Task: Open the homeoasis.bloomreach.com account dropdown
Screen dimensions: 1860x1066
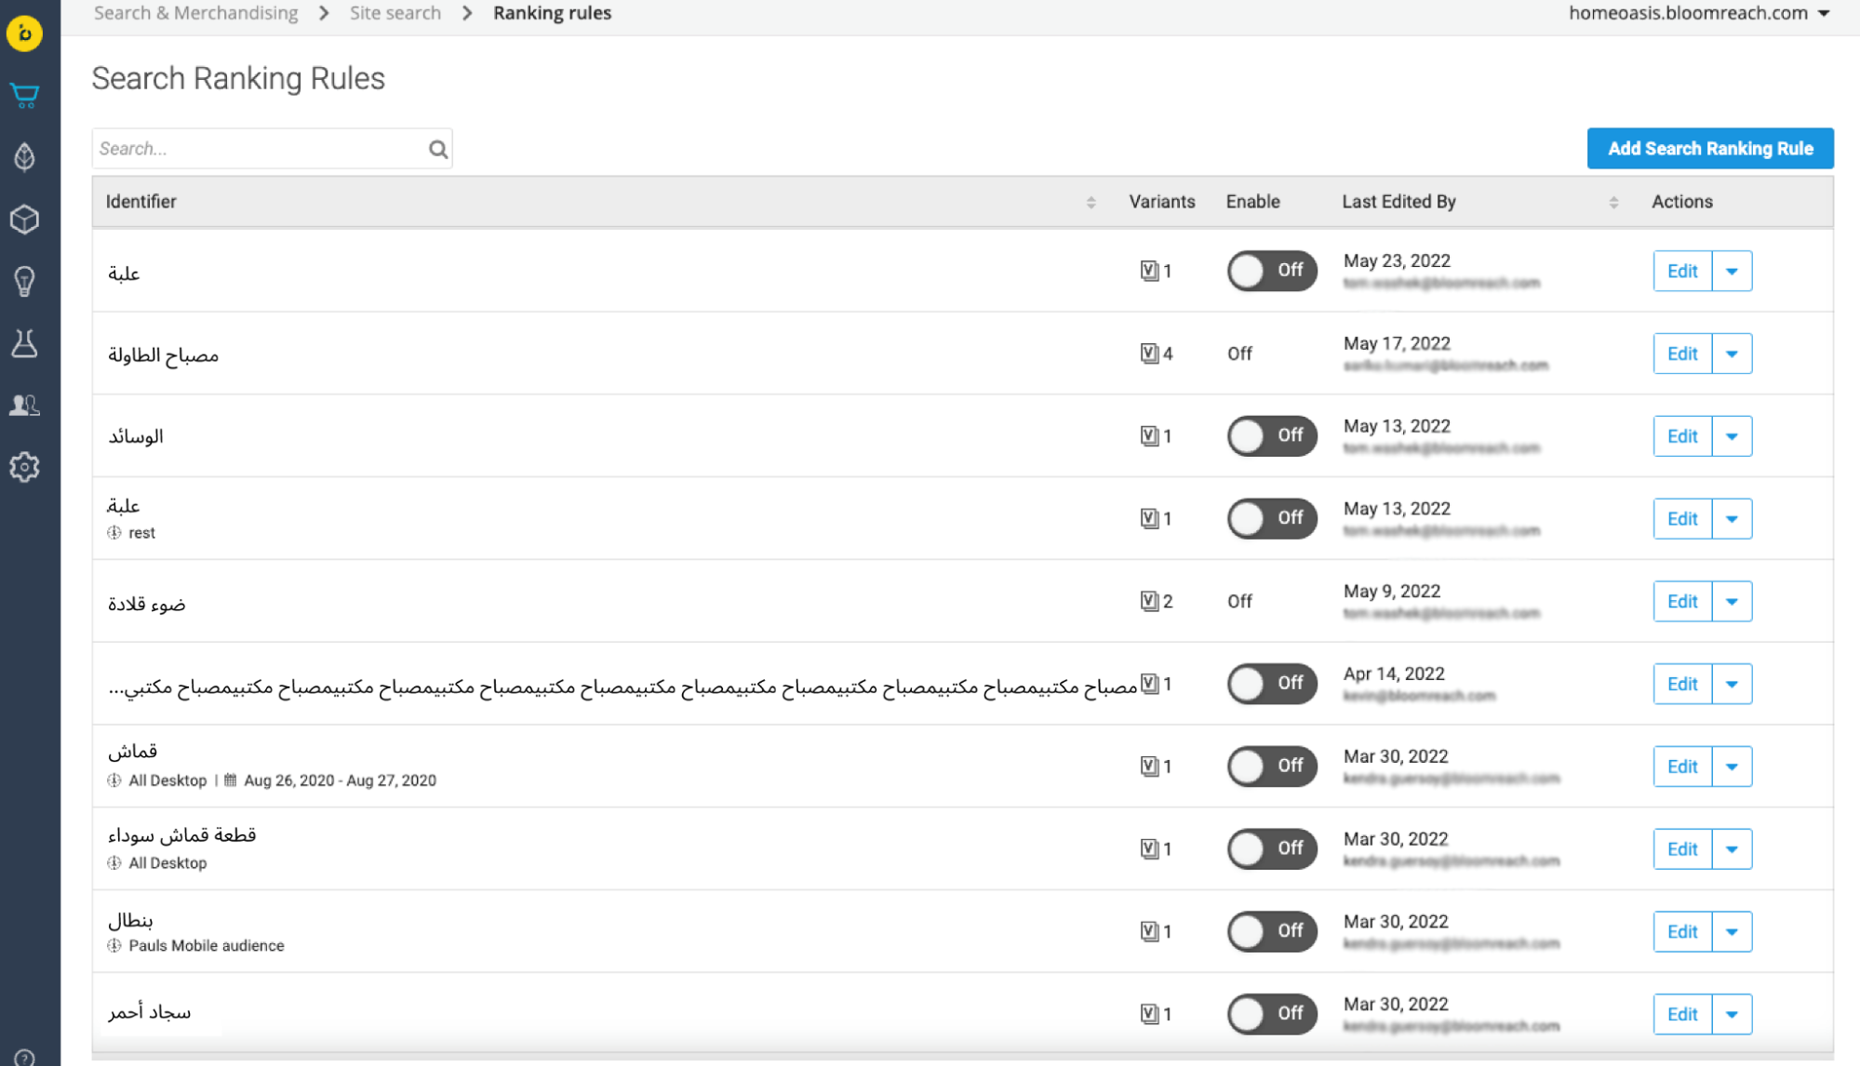Action: pyautogui.click(x=1699, y=13)
